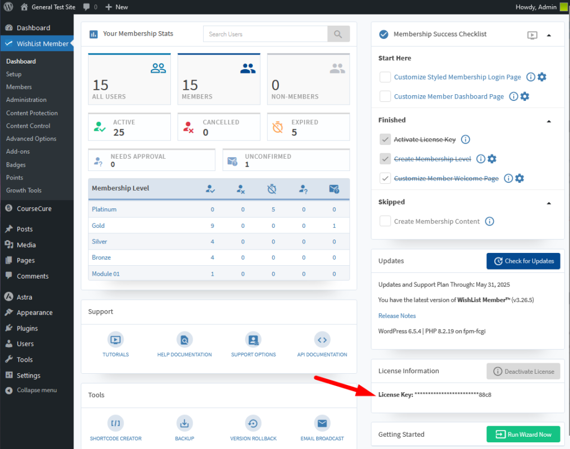
Task: Click the Help Documentation icon
Action: [184, 340]
